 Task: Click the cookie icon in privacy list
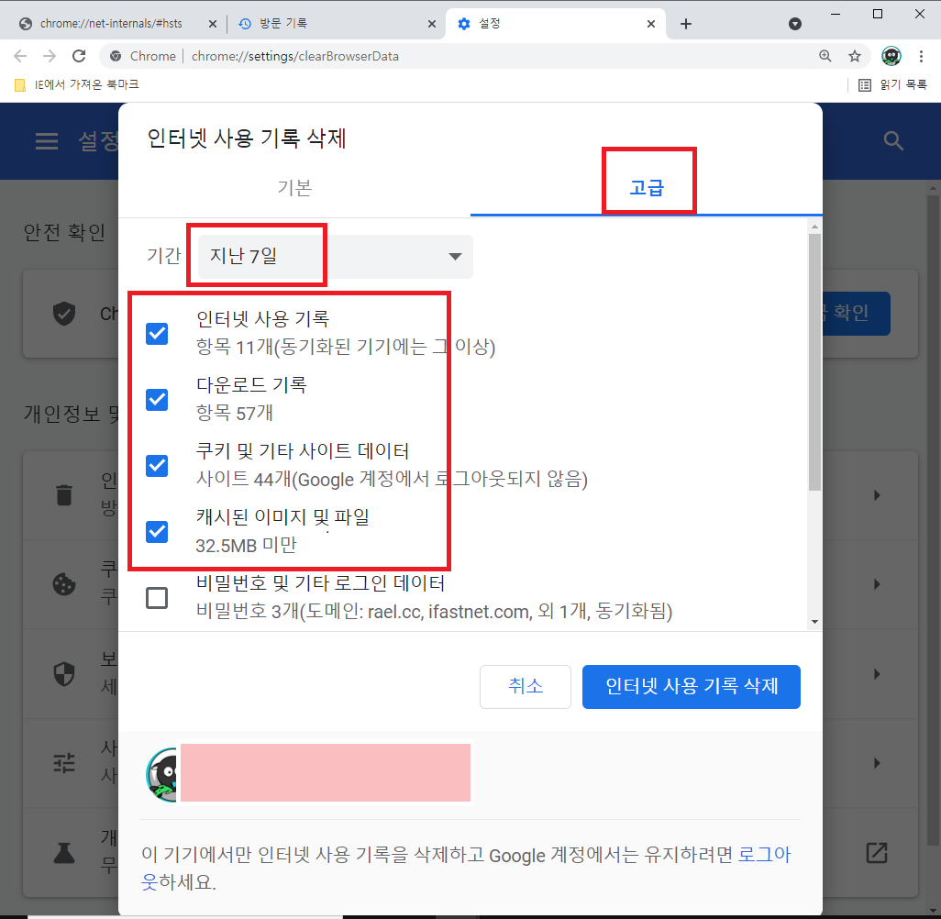[x=64, y=584]
